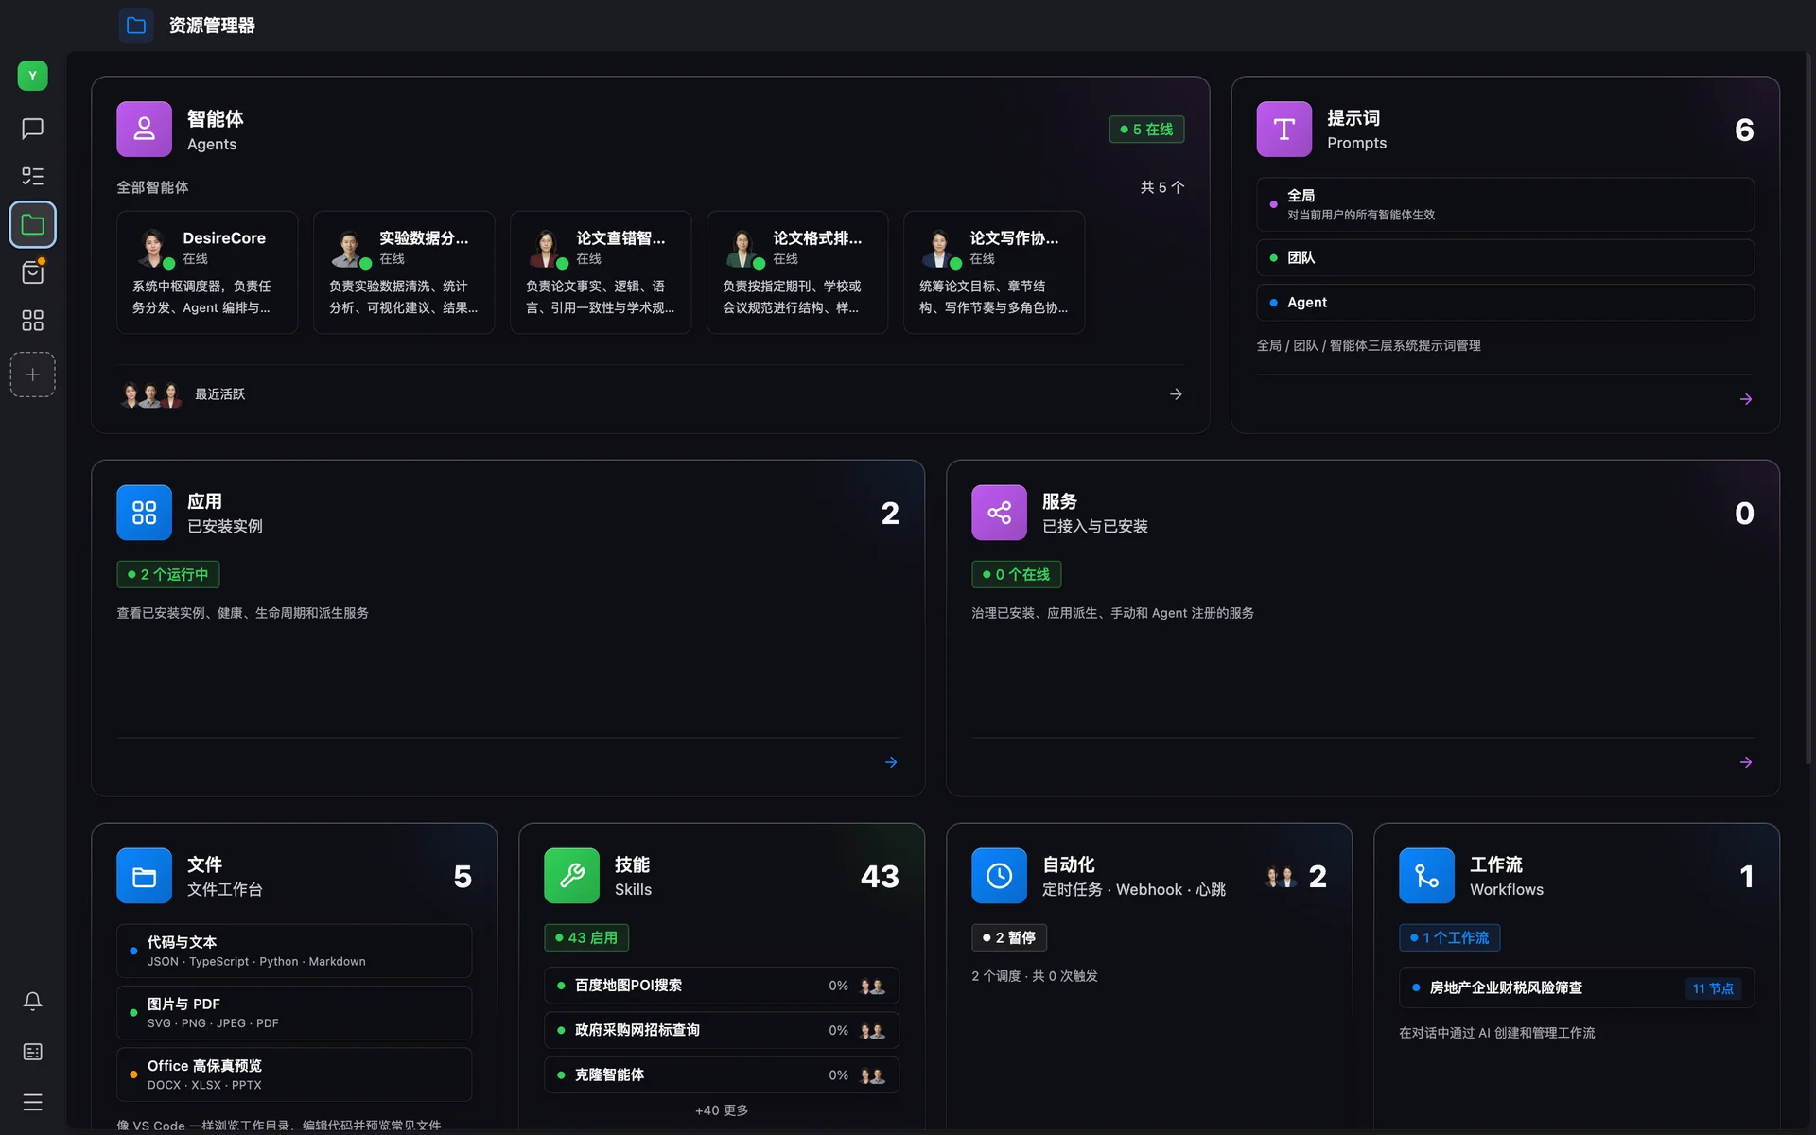Open the DesireCore agent card
The image size is (1816, 1135).
tap(207, 272)
